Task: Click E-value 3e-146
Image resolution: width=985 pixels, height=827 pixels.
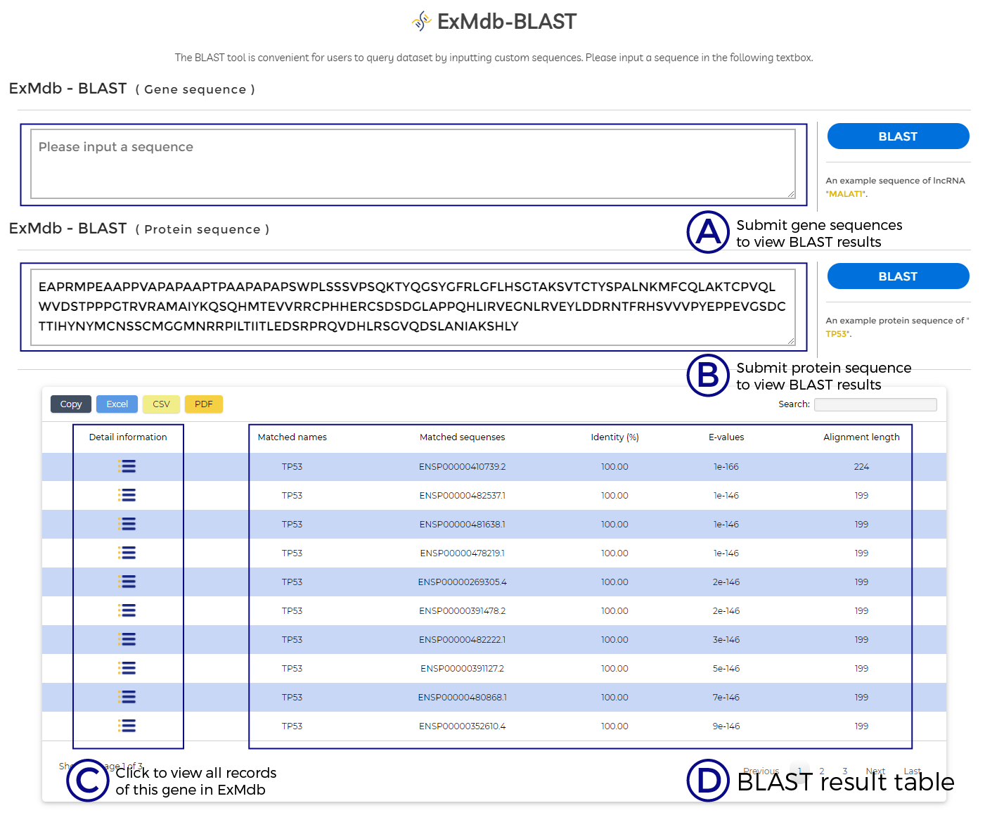Action: click(x=726, y=640)
